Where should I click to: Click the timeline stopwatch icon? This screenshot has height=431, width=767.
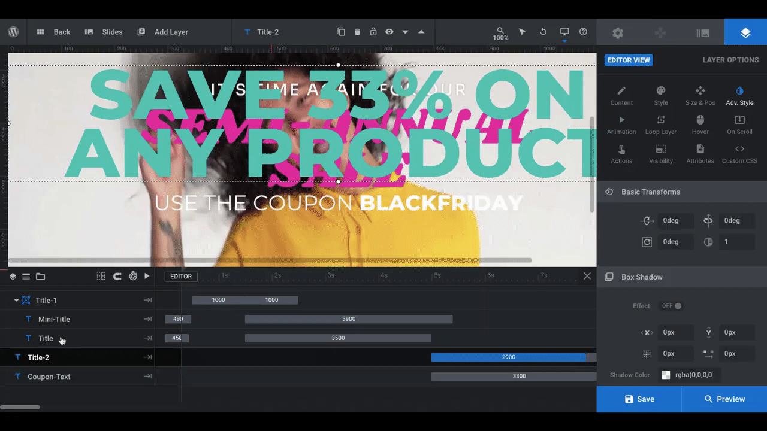click(133, 276)
